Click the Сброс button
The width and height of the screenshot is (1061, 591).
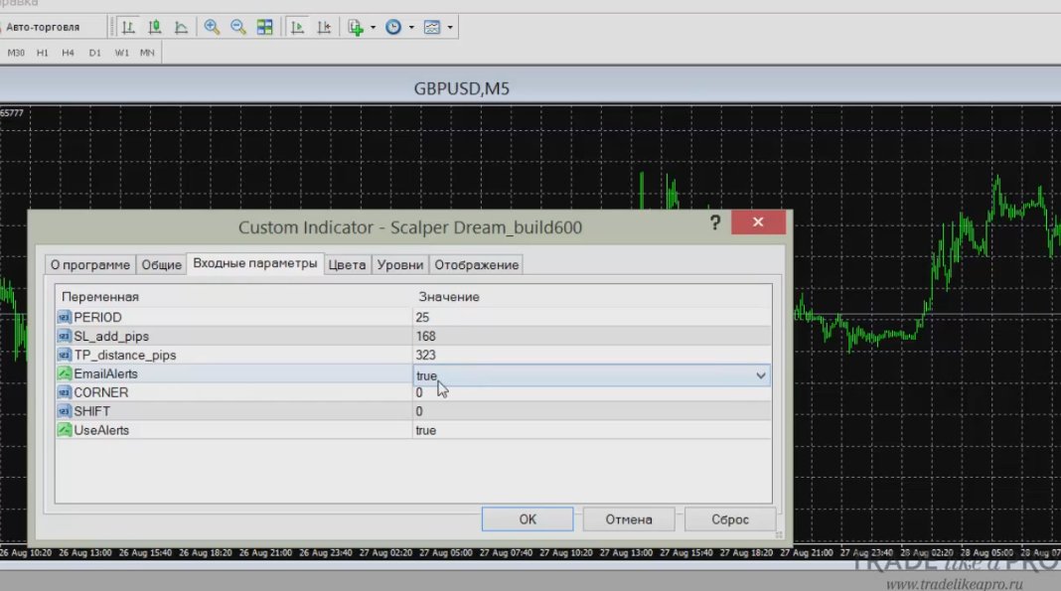point(729,519)
